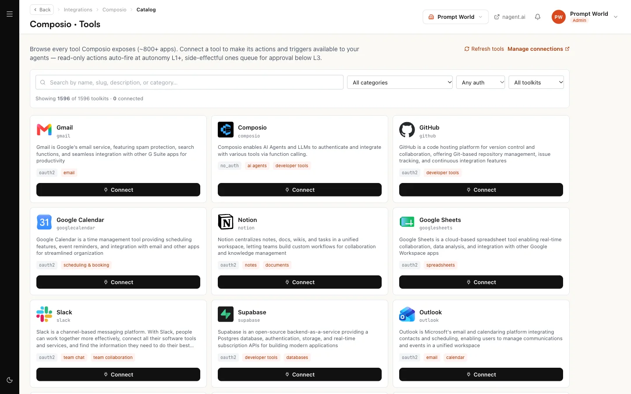This screenshot has width=631, height=394.
Task: Click the PW user avatar
Action: point(559,17)
